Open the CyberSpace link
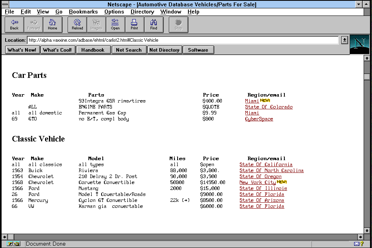The image size is (372, 248). pos(259,119)
